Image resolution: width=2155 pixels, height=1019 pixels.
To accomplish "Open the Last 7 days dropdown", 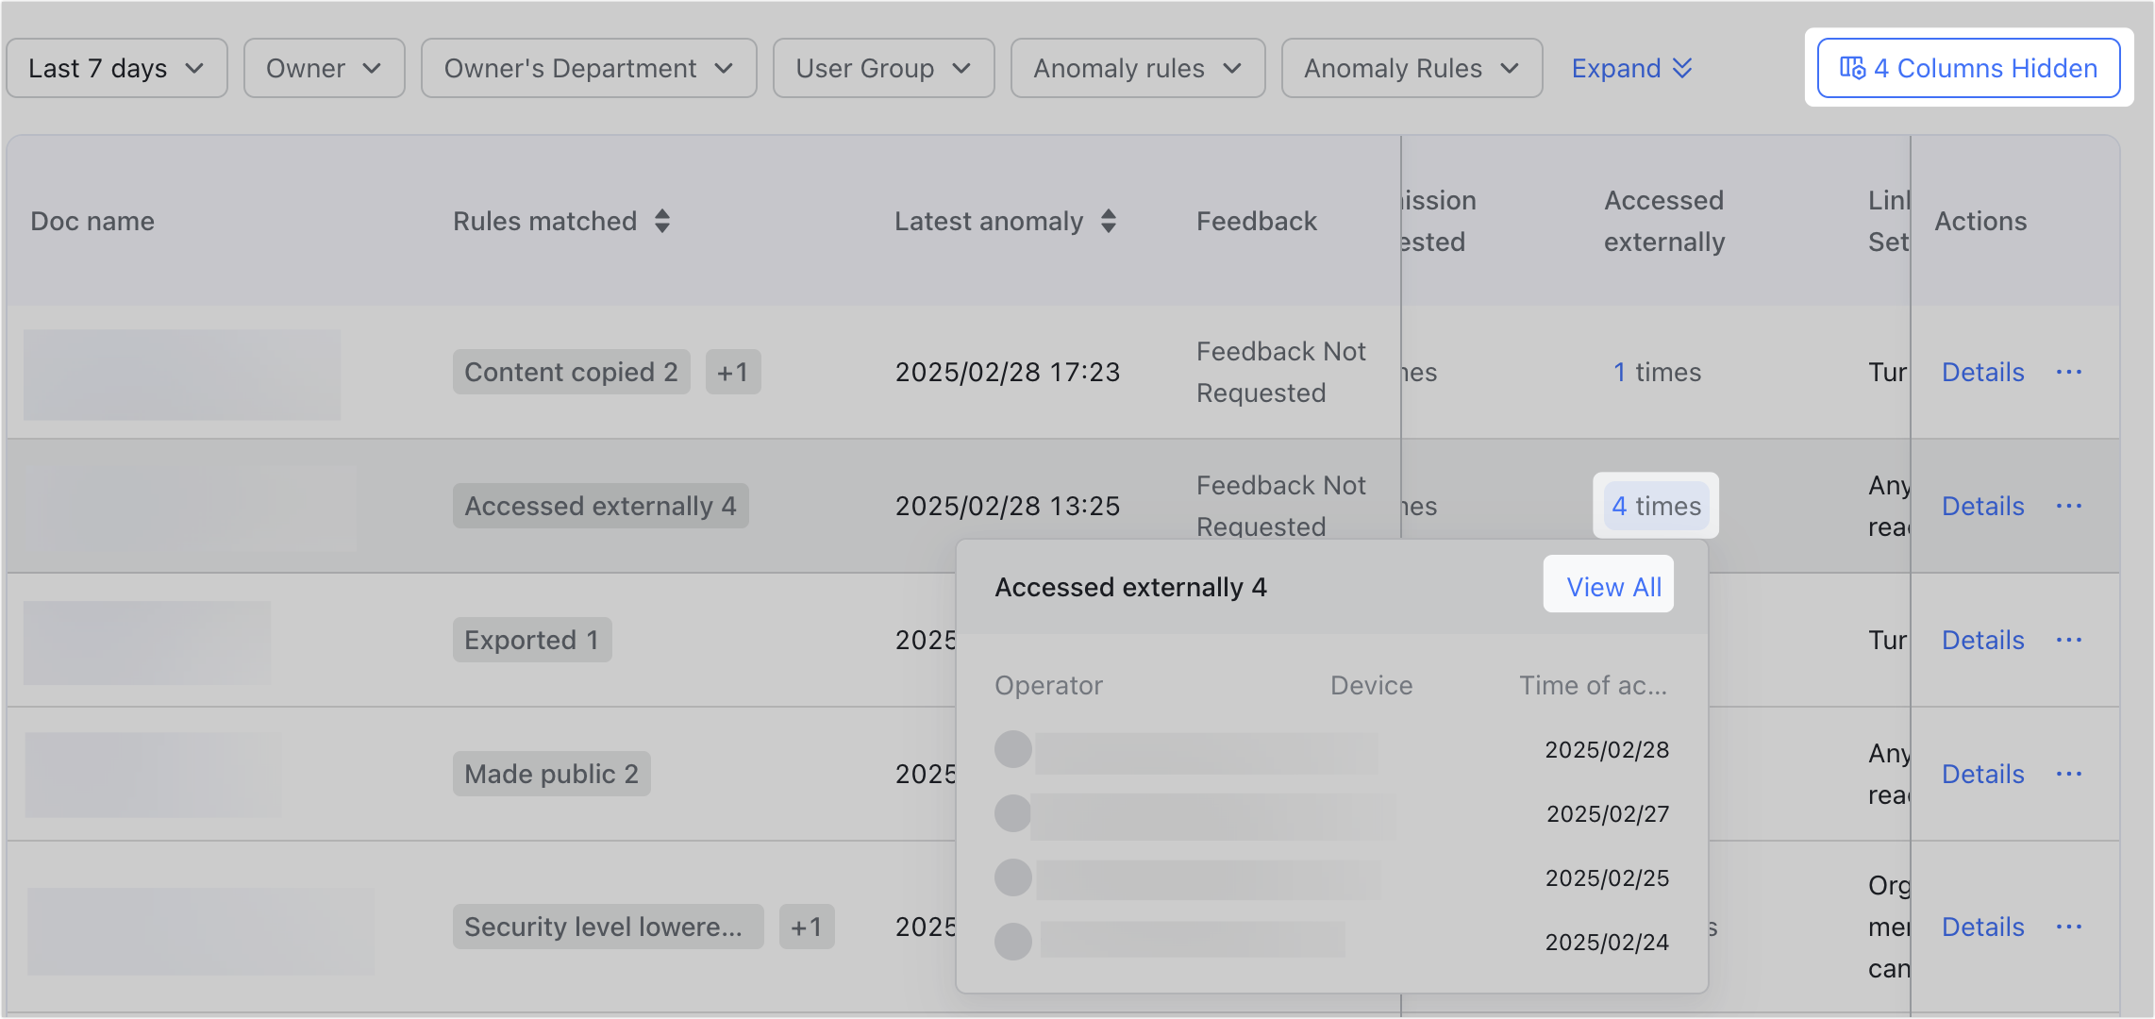I will 117,68.
